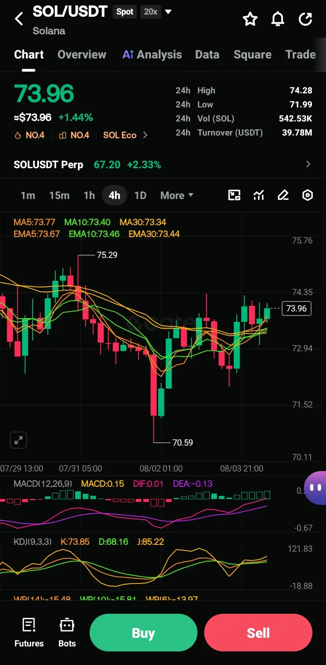
Task: Tap the 24h Low value 71.99
Action: [x=301, y=105]
